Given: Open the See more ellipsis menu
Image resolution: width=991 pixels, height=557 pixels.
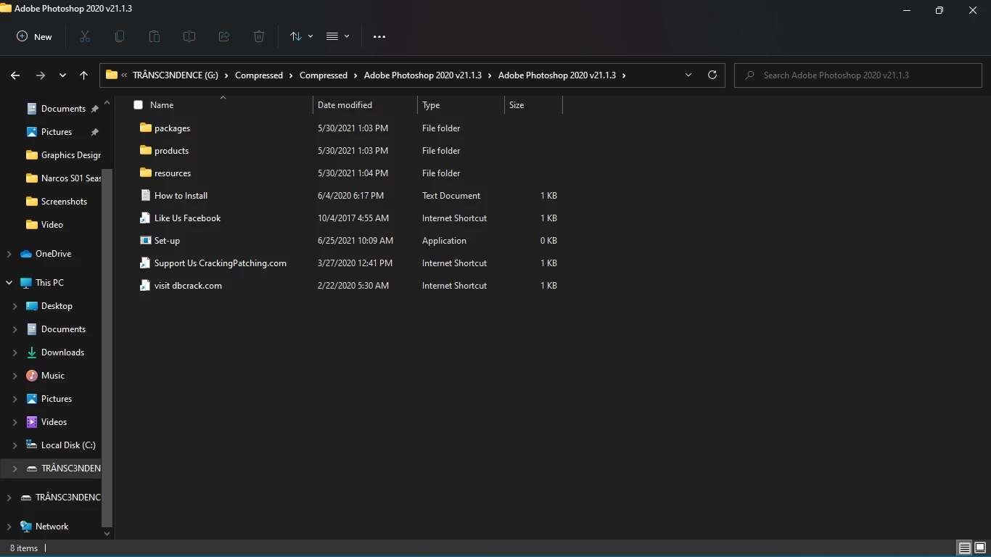Looking at the screenshot, I should point(379,36).
